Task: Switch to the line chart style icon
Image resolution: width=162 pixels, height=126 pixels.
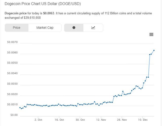Action: pyautogui.click(x=93, y=28)
